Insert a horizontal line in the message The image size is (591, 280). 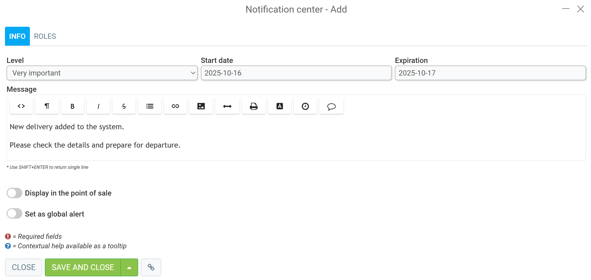coord(227,106)
